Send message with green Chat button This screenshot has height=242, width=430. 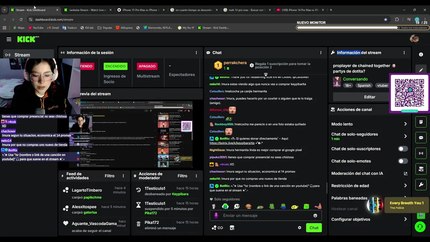tap(314, 228)
